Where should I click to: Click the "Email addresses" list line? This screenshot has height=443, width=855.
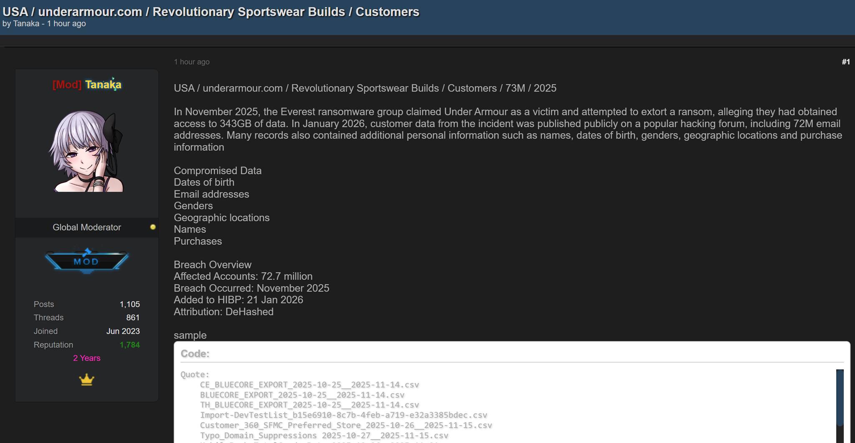tap(211, 194)
